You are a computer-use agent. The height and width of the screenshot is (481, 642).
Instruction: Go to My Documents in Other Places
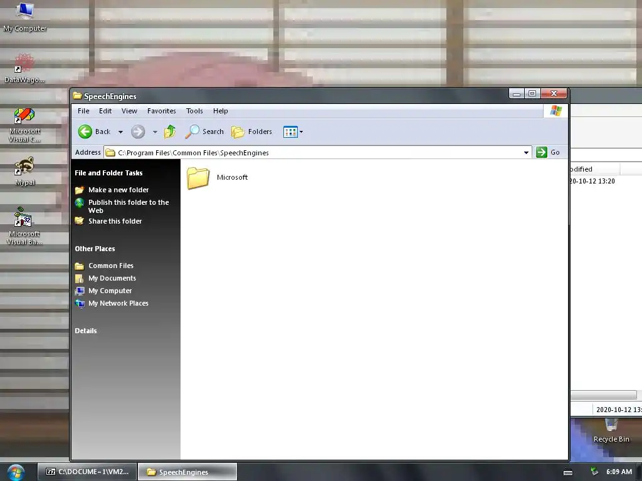[112, 278]
